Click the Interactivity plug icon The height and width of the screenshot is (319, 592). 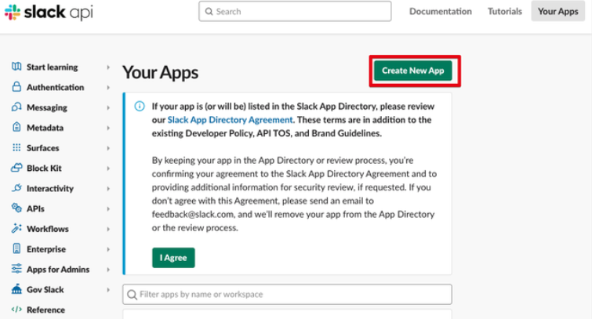pos(16,188)
